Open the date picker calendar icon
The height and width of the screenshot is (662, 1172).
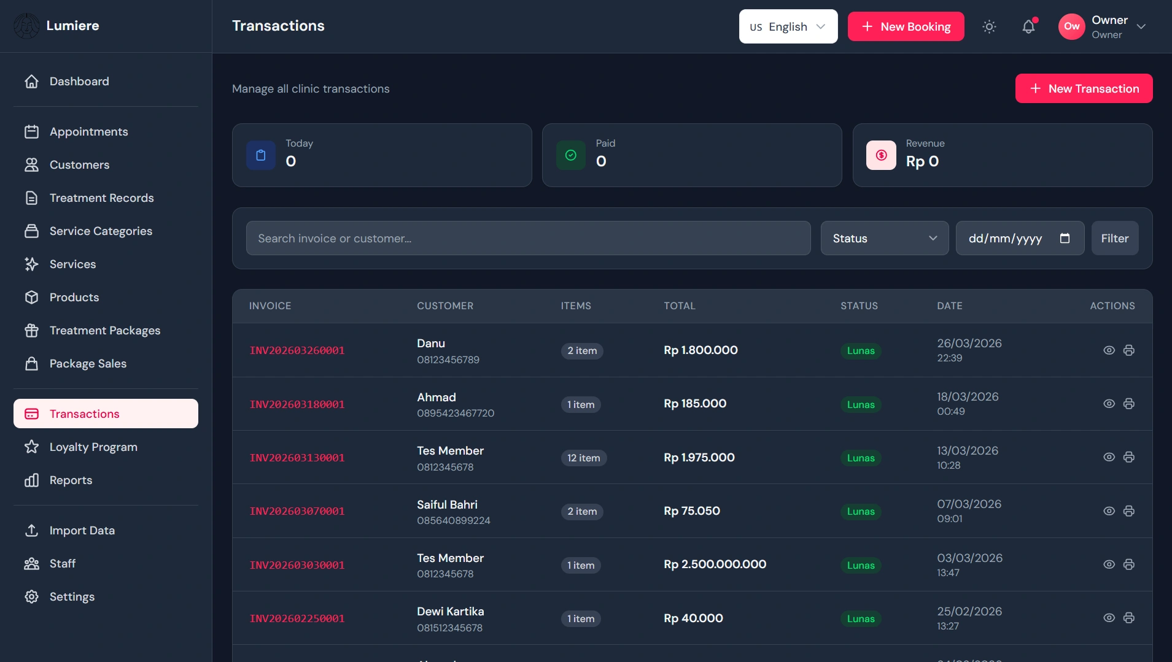(1065, 238)
